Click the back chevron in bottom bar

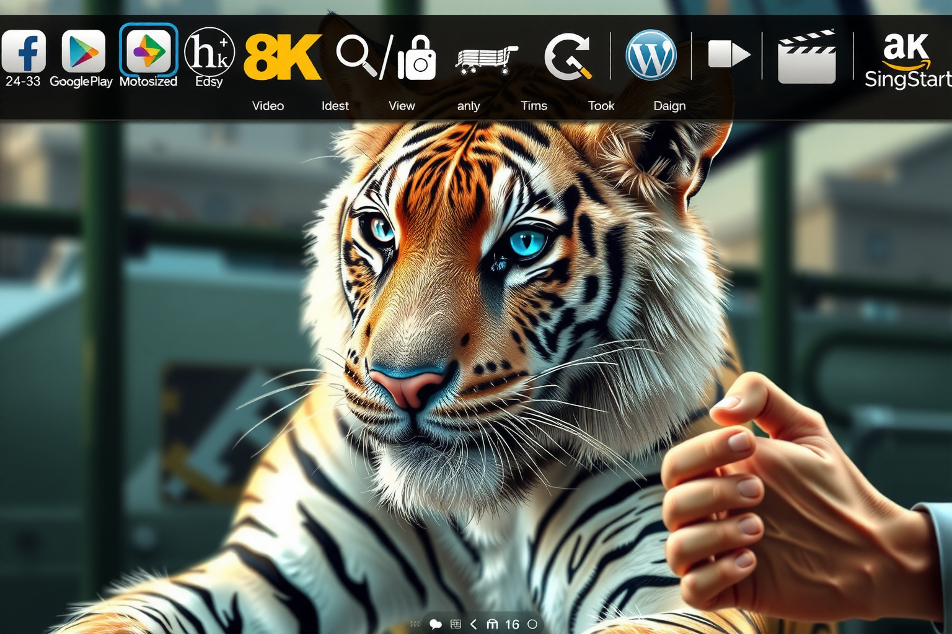click(474, 624)
